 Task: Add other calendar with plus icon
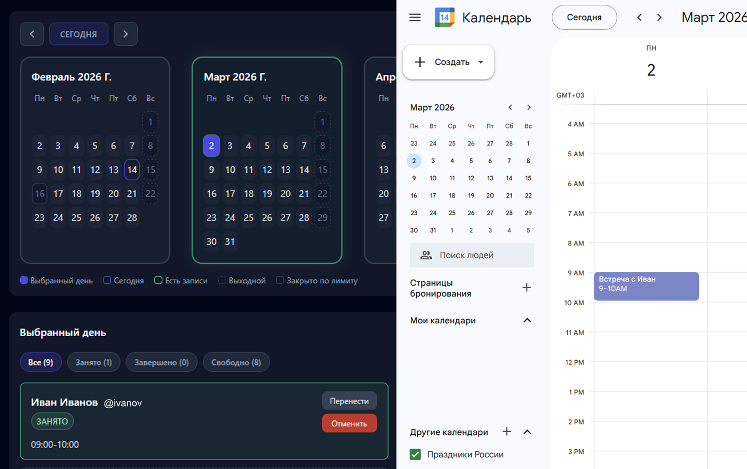click(x=507, y=432)
